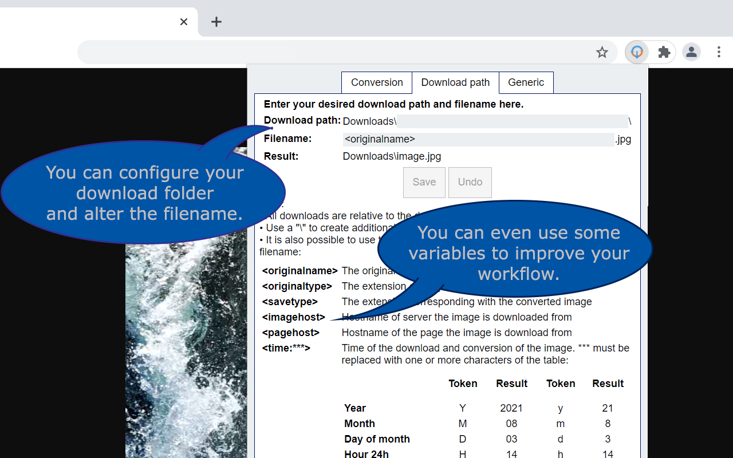The height and width of the screenshot is (458, 733).
Task: Click into the Download path input field
Action: coord(513,121)
